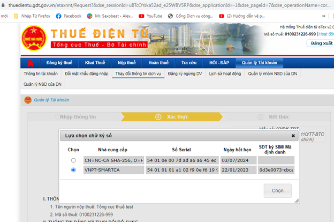Click the red home icon in navigation bar
The image size is (334, 222).
[x=31, y=63]
